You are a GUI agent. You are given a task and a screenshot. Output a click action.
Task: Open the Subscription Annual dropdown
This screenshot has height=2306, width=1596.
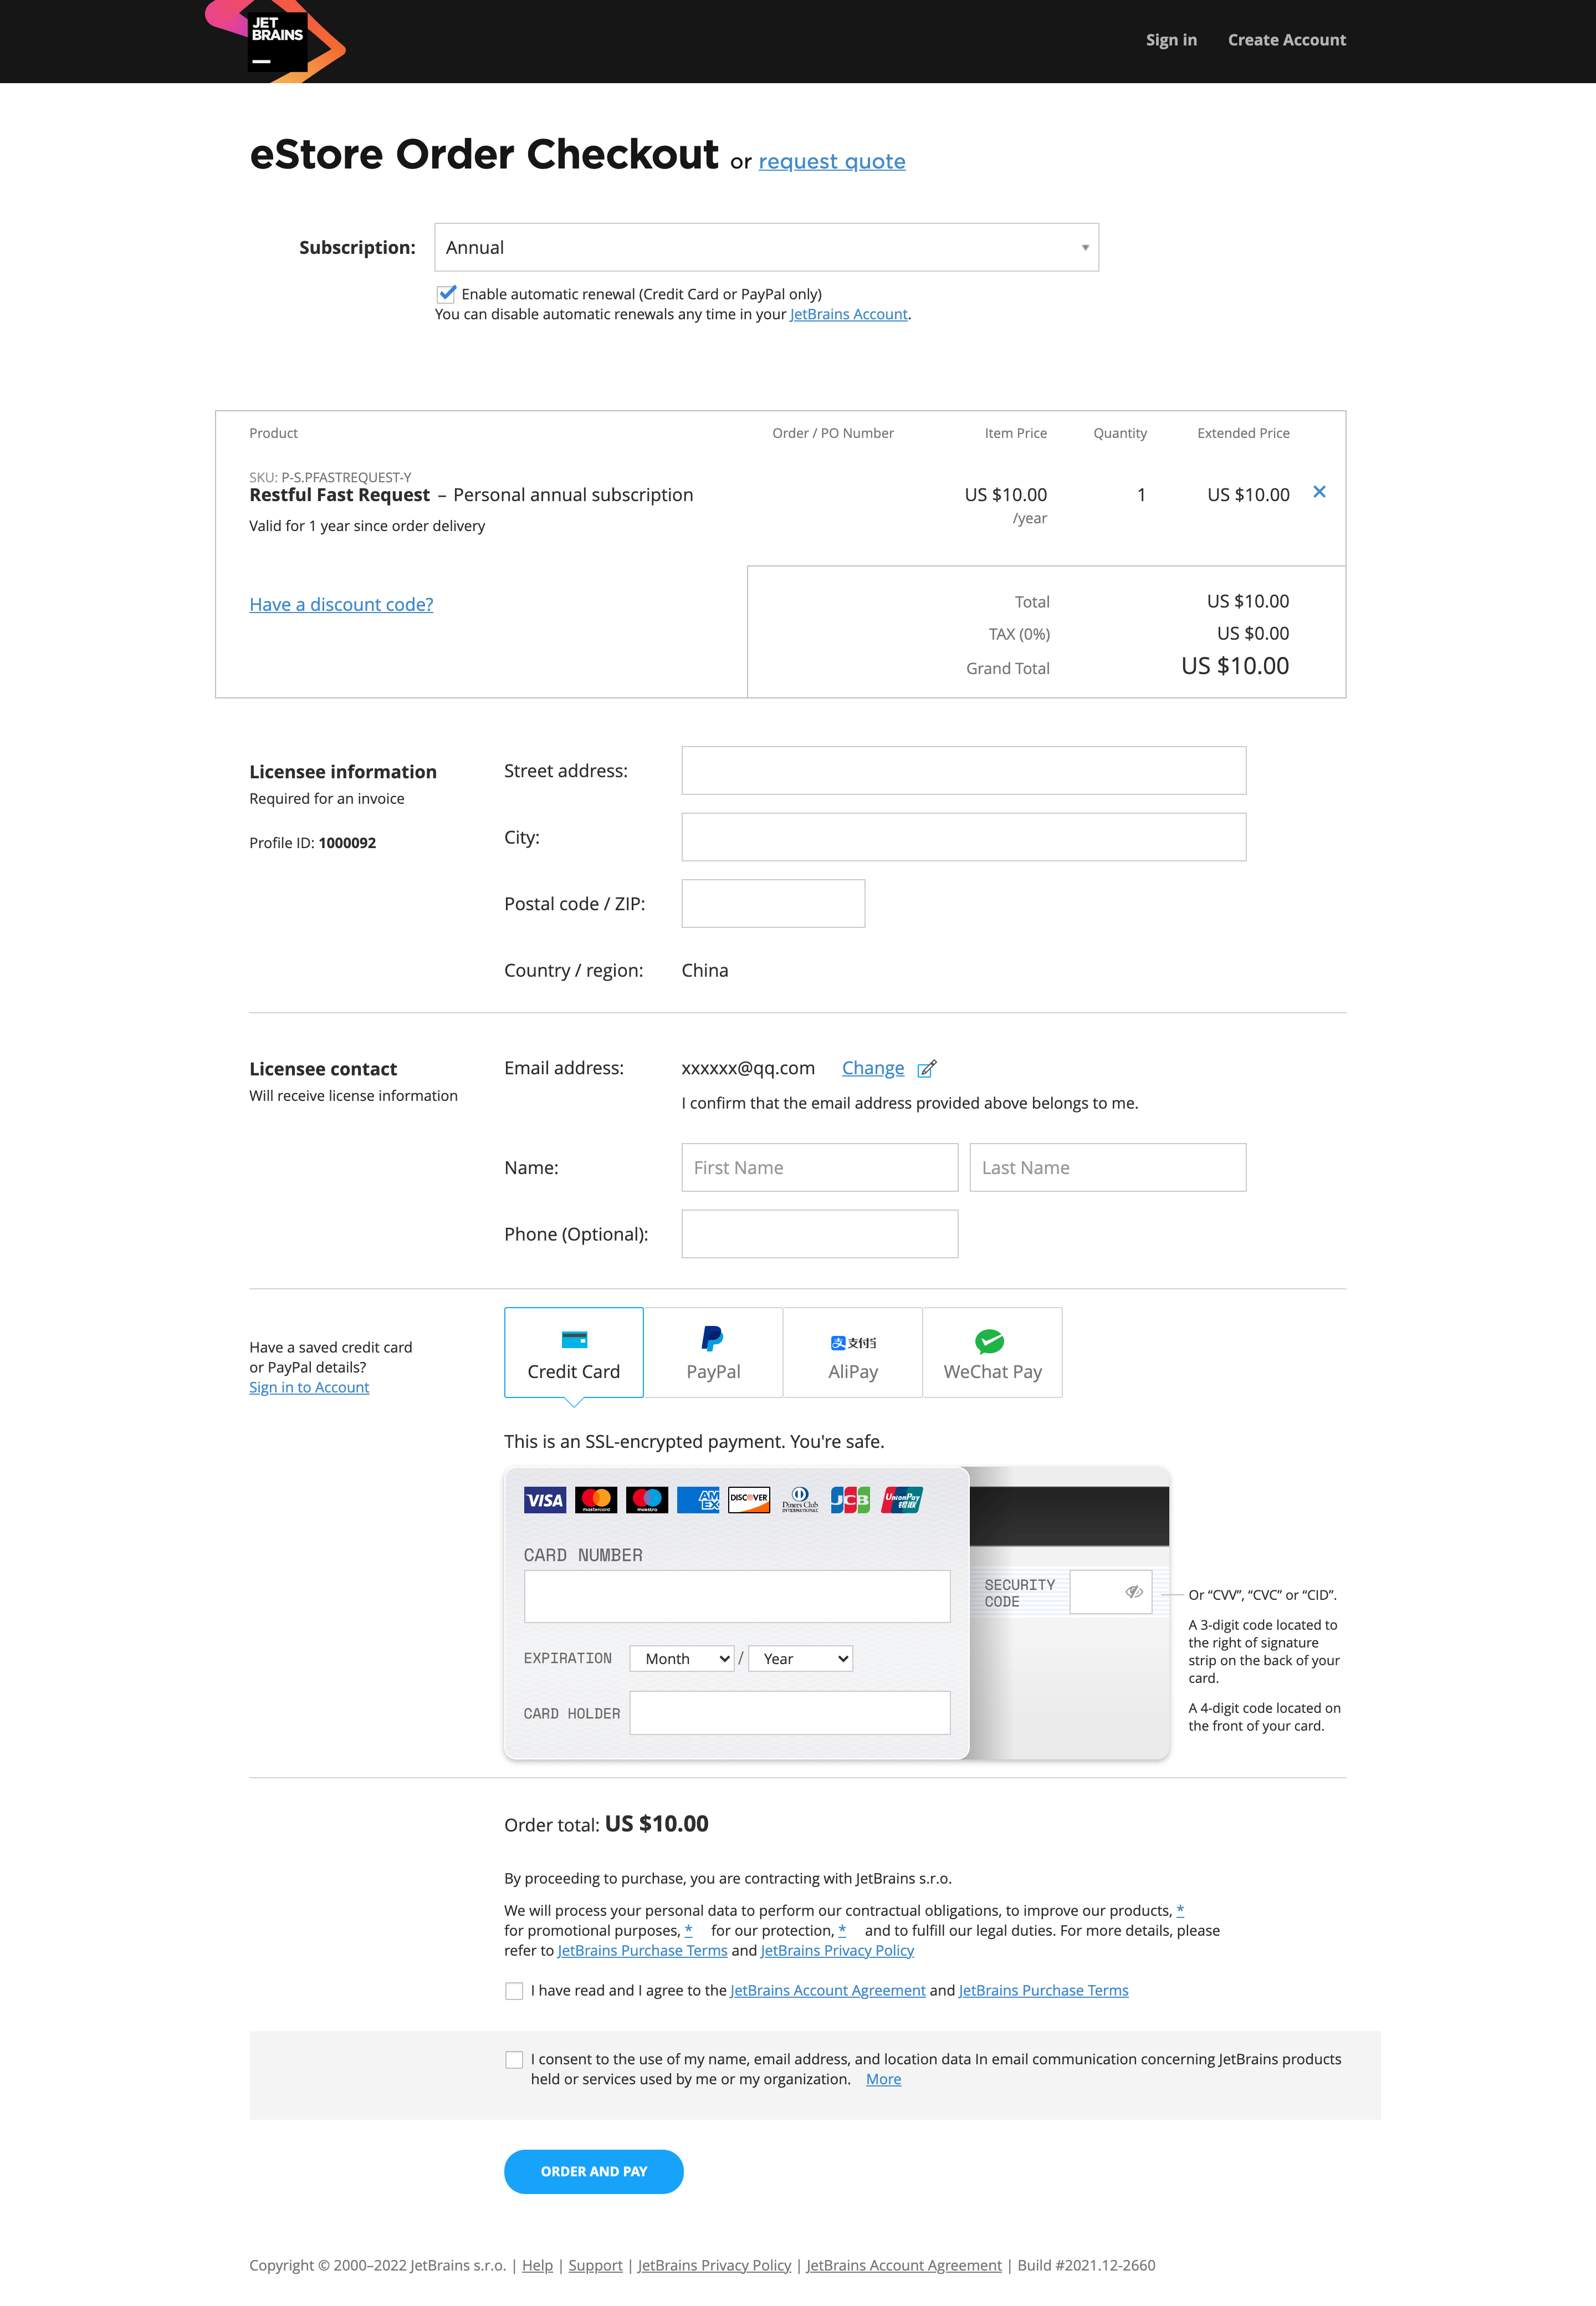click(x=766, y=248)
